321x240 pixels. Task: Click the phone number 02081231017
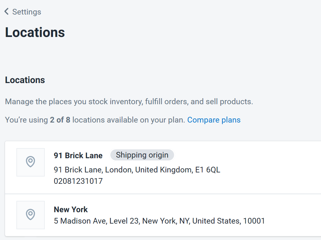pyautogui.click(x=78, y=181)
